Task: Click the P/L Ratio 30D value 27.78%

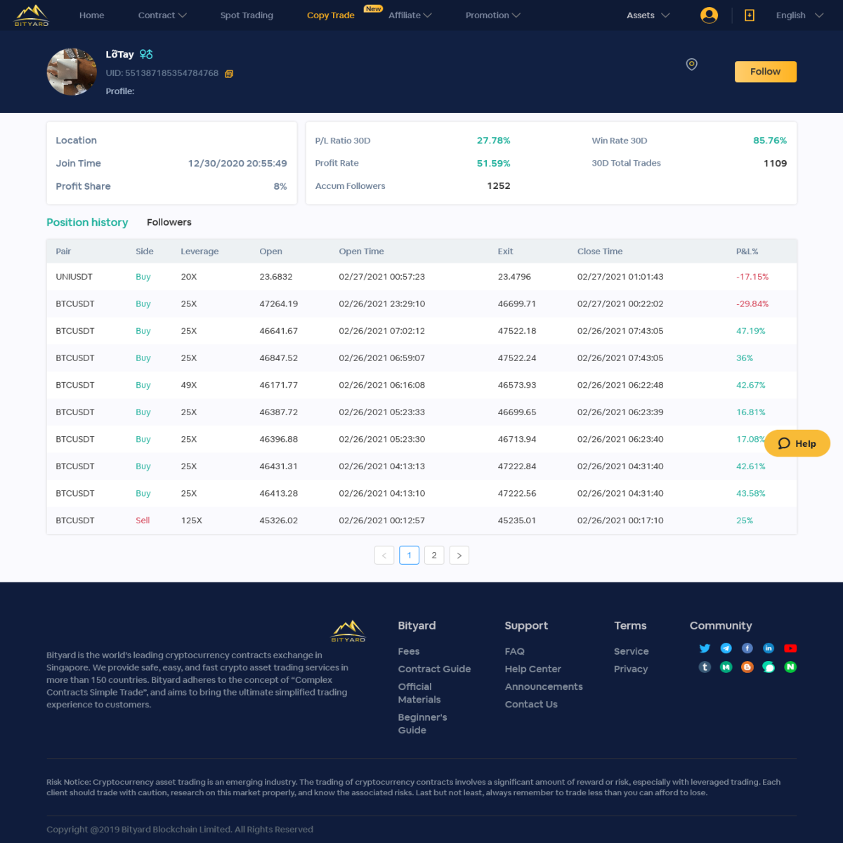Action: [494, 140]
